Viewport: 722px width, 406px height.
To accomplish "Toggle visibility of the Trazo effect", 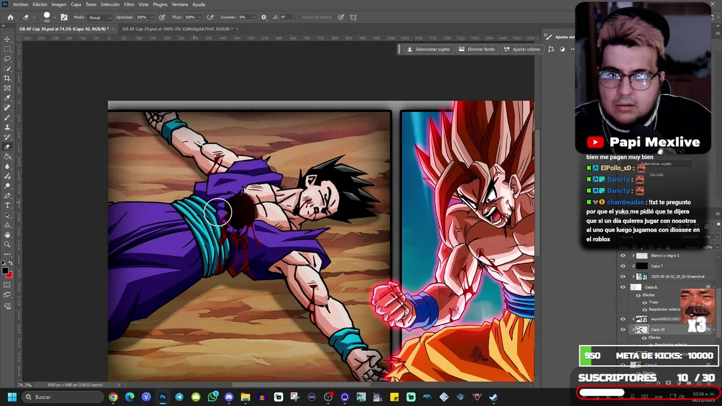I will pyautogui.click(x=645, y=302).
